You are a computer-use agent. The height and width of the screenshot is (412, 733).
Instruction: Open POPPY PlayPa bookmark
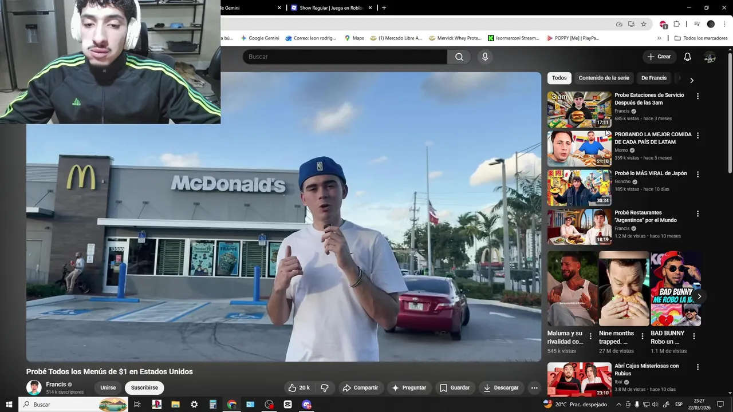tap(573, 38)
